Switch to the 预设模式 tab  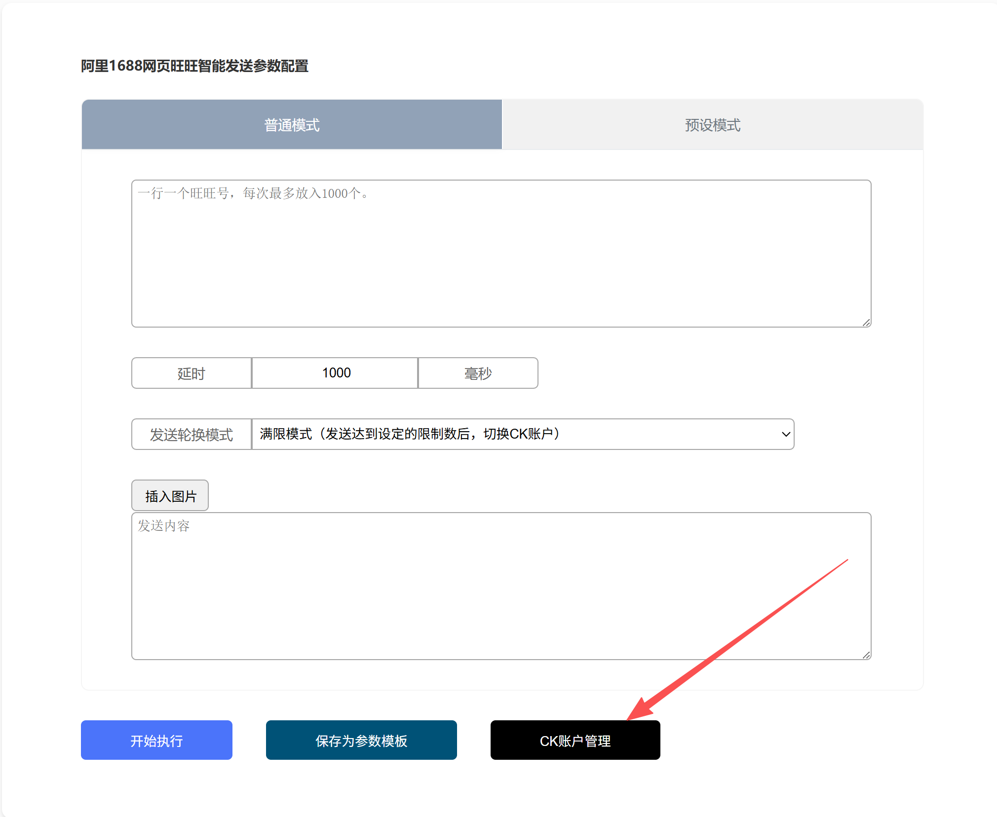point(712,125)
